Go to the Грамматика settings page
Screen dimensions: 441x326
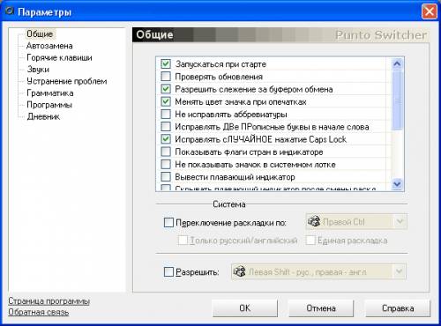[50, 93]
